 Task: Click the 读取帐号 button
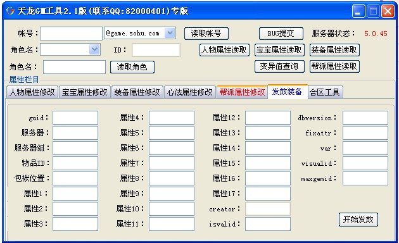[206, 34]
